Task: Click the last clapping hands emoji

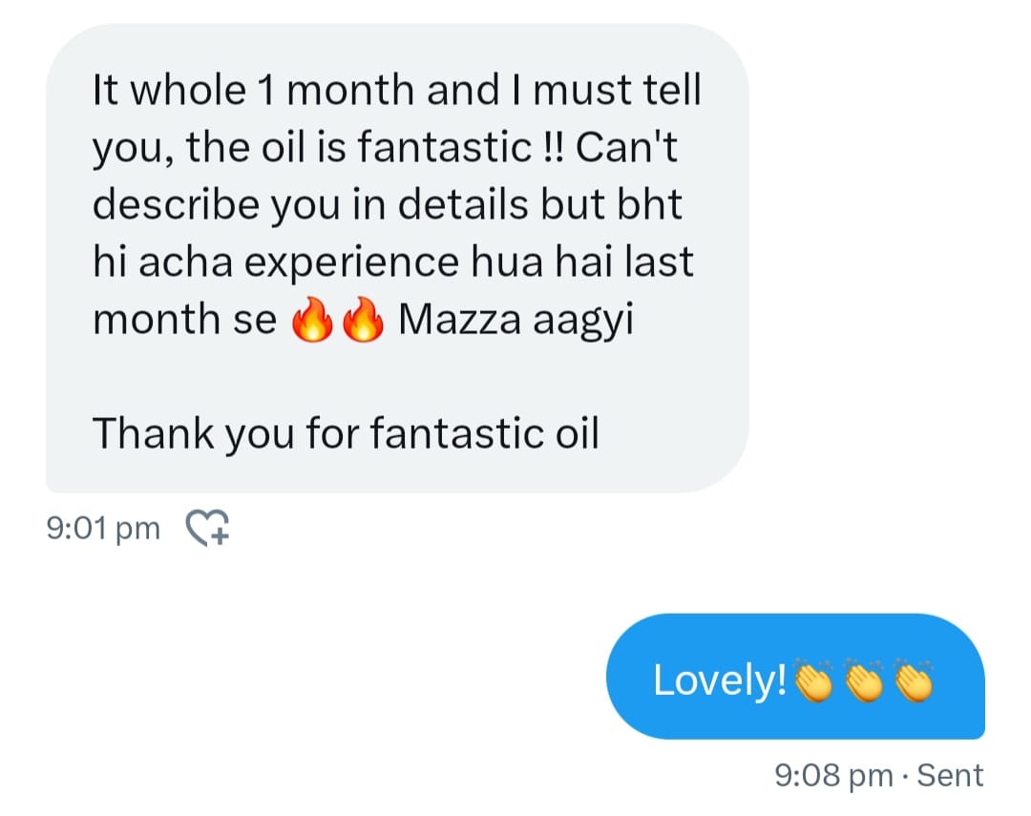Action: (x=914, y=680)
